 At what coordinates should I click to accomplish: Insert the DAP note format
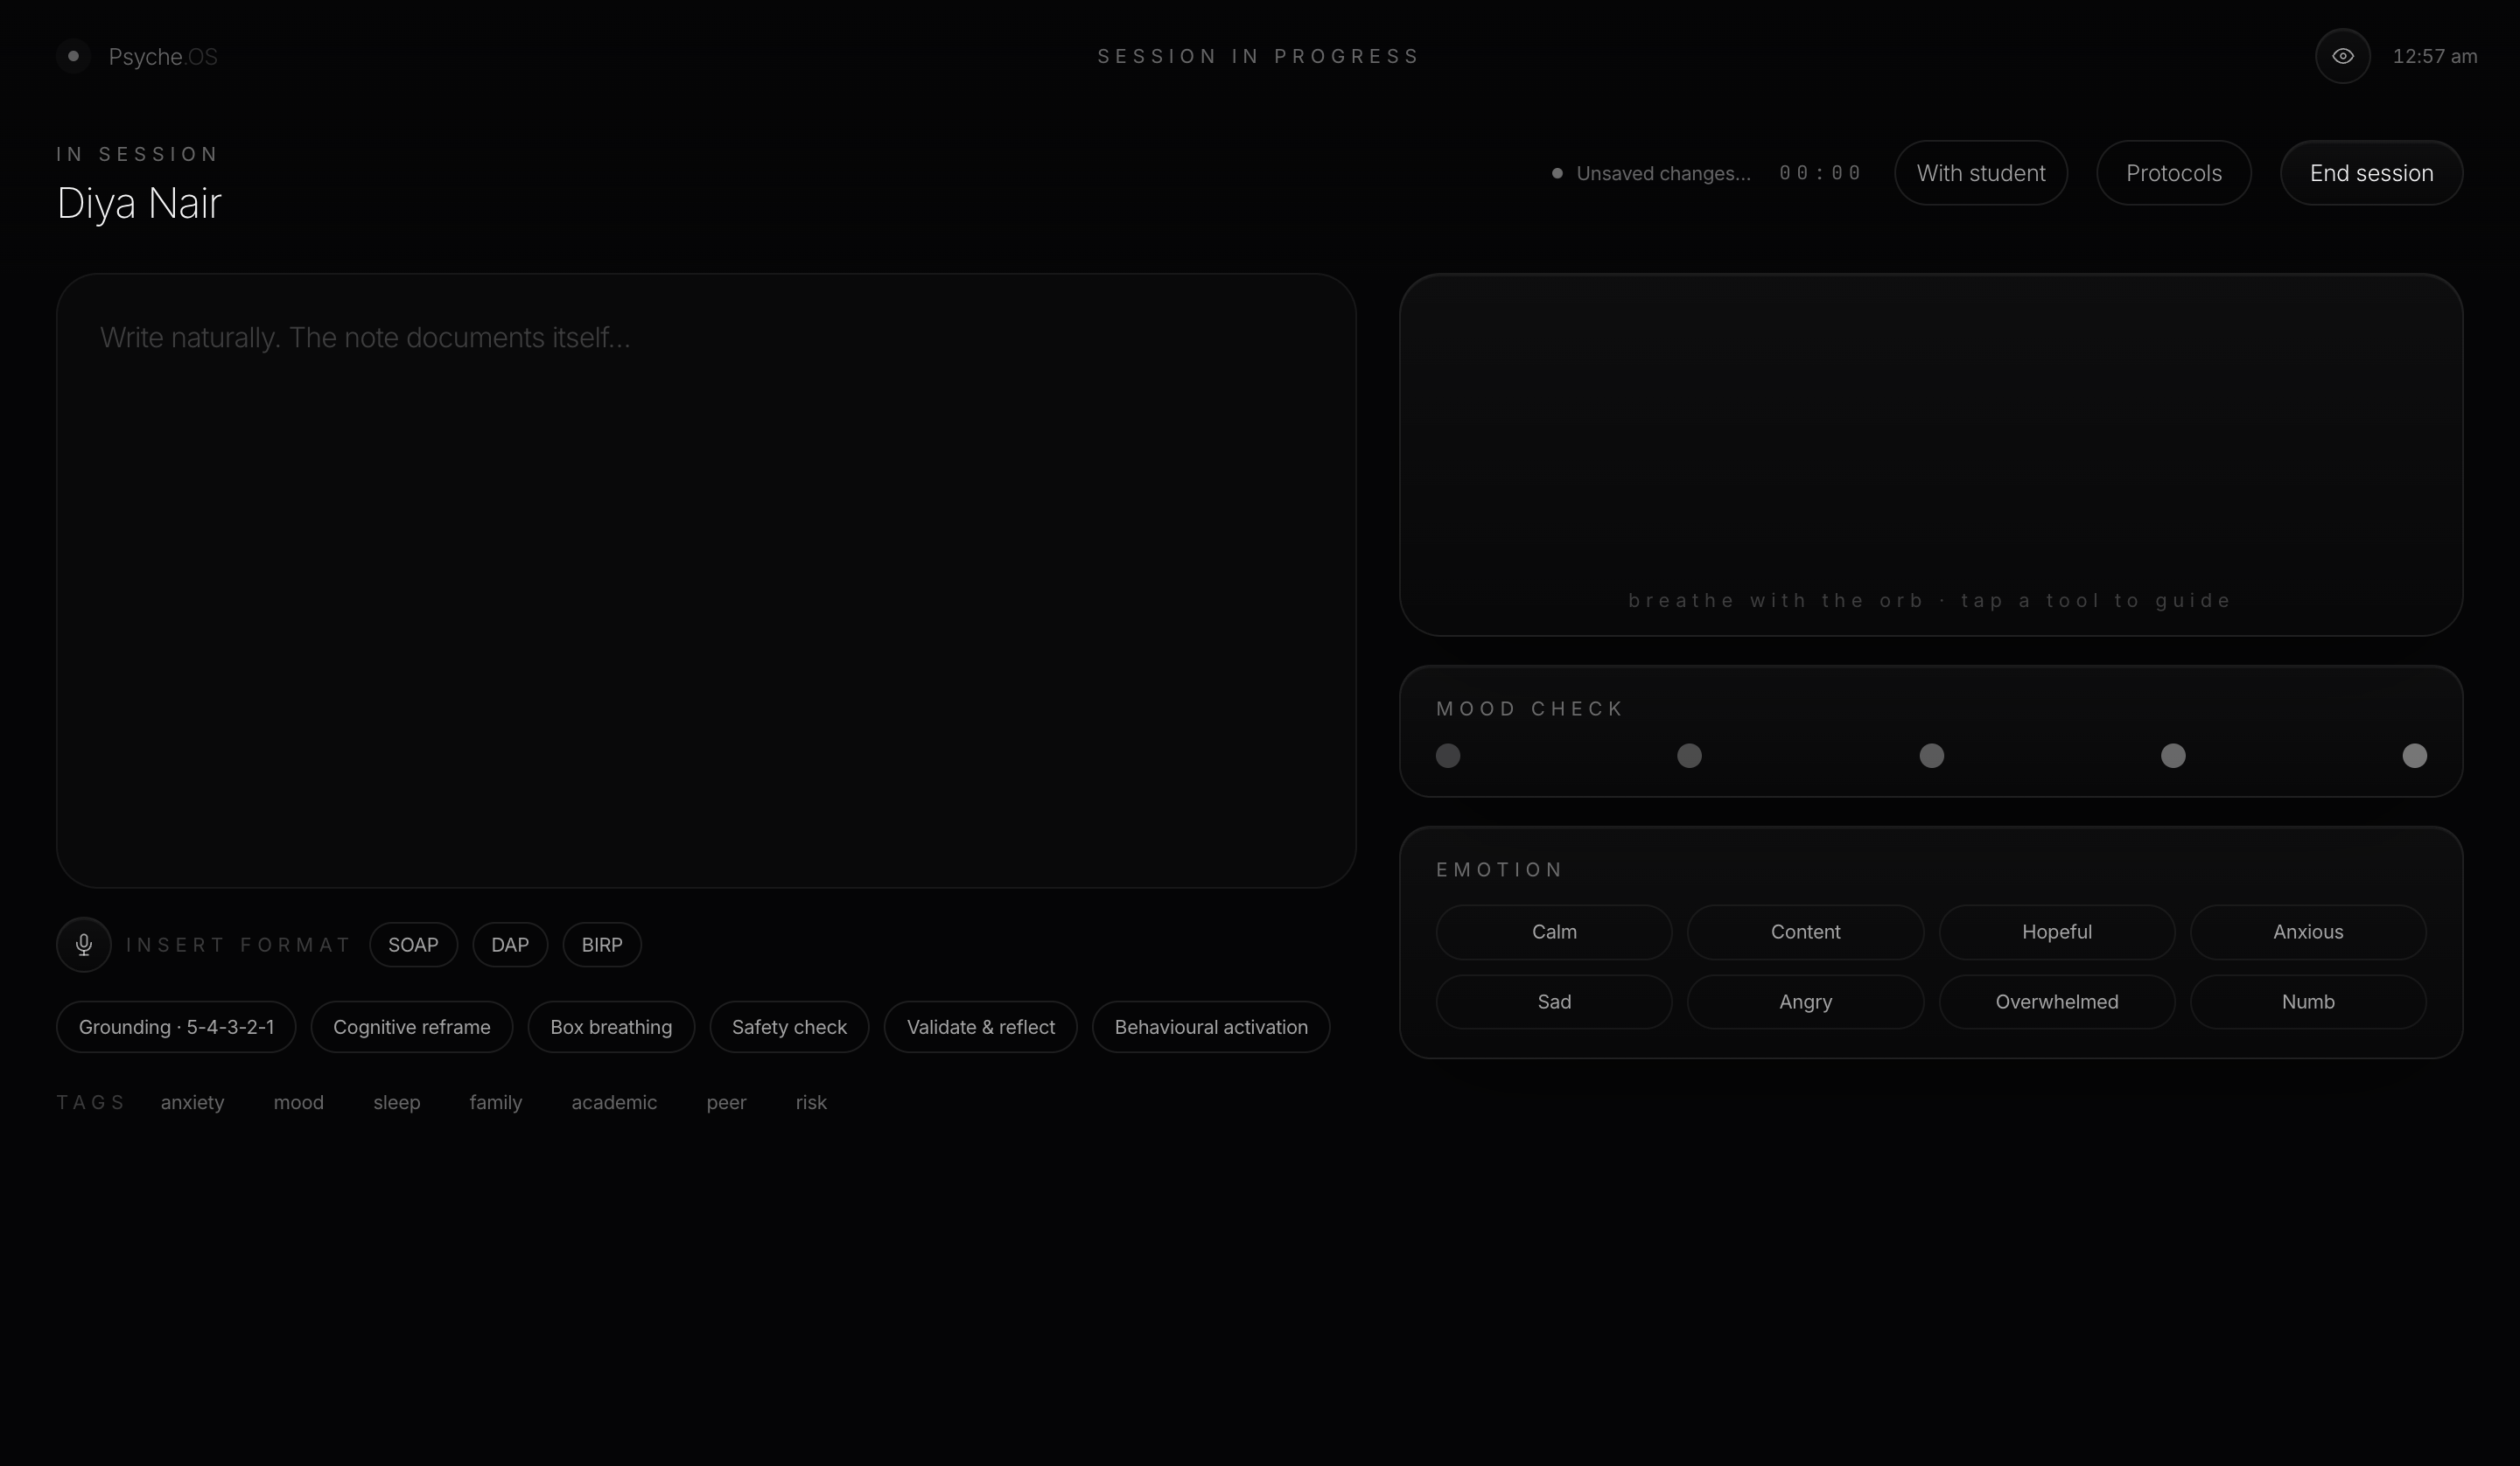[x=510, y=944]
